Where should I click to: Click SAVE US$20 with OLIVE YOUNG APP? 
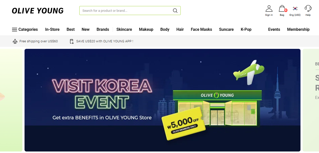click(x=105, y=41)
